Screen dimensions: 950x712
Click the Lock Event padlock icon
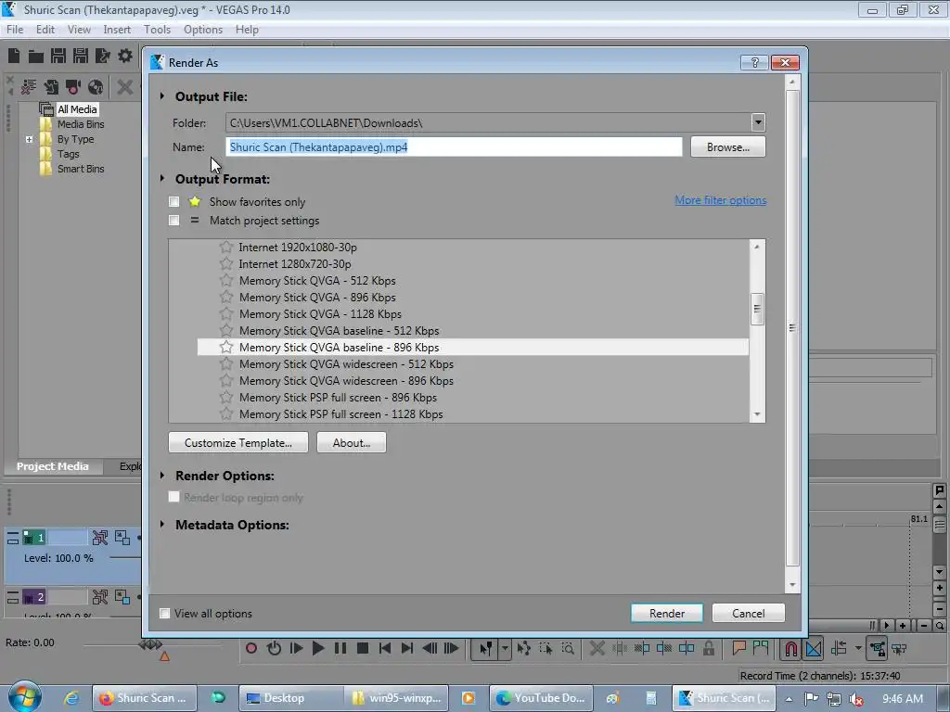click(708, 648)
